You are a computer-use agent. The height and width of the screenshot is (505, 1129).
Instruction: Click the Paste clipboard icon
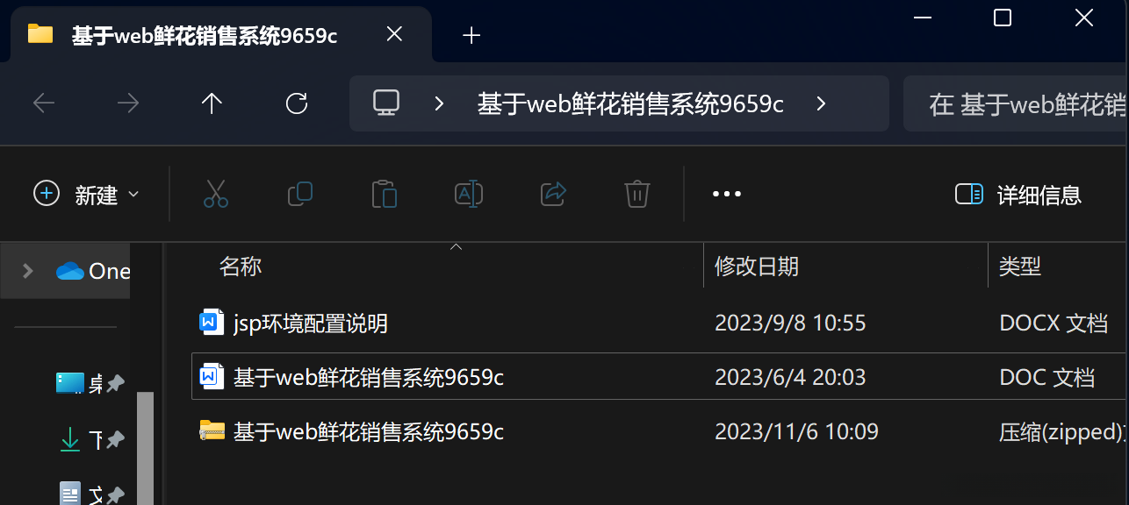point(385,194)
